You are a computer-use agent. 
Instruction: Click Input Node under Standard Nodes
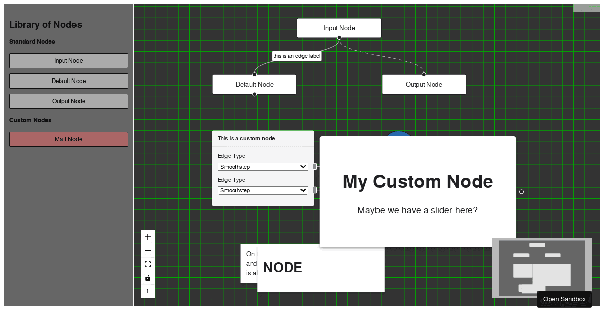[68, 60]
